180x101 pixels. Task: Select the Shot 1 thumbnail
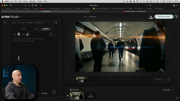click(76, 96)
